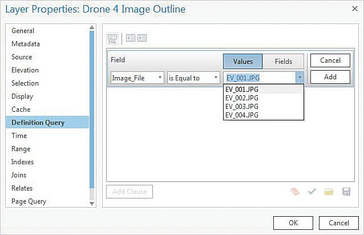Screen dimensions: 364x235
Task: Save the query with disk icon
Action: 346,192
